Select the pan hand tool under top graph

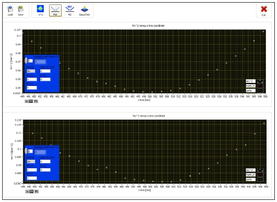36,101
